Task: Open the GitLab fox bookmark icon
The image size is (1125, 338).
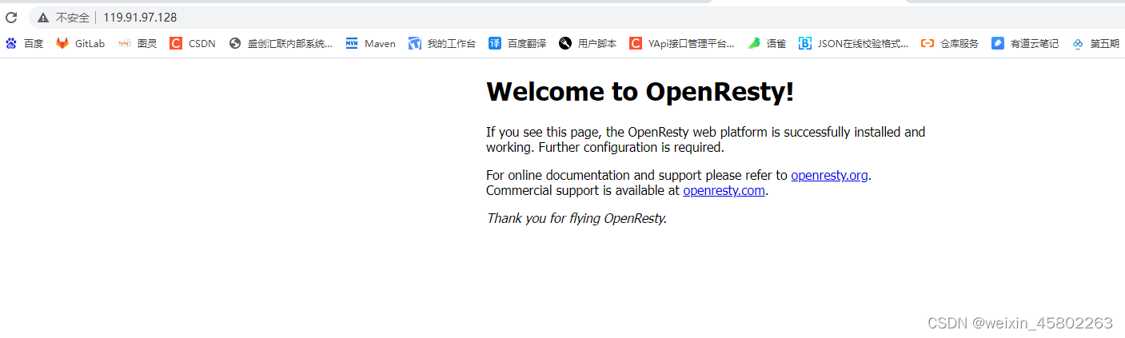Action: pos(62,44)
